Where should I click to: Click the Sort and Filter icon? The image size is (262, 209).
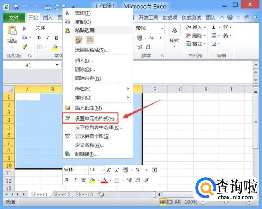(226, 27)
